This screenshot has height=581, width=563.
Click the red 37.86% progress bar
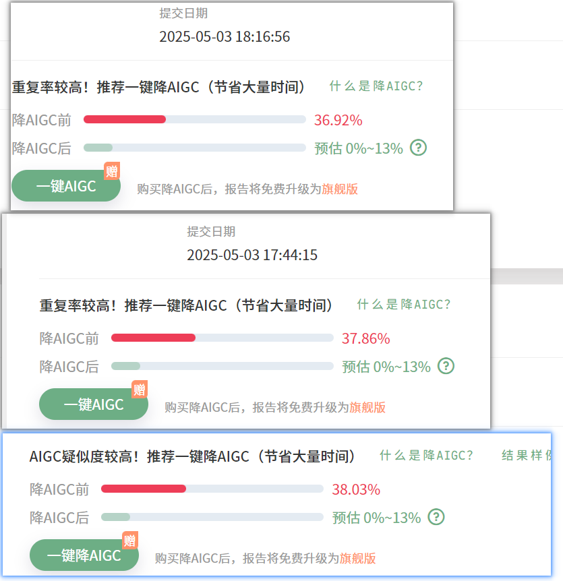point(153,338)
